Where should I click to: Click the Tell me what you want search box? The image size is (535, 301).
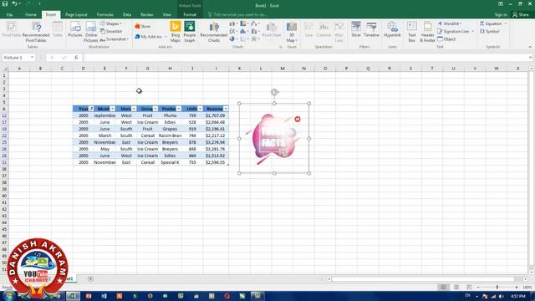pos(237,15)
